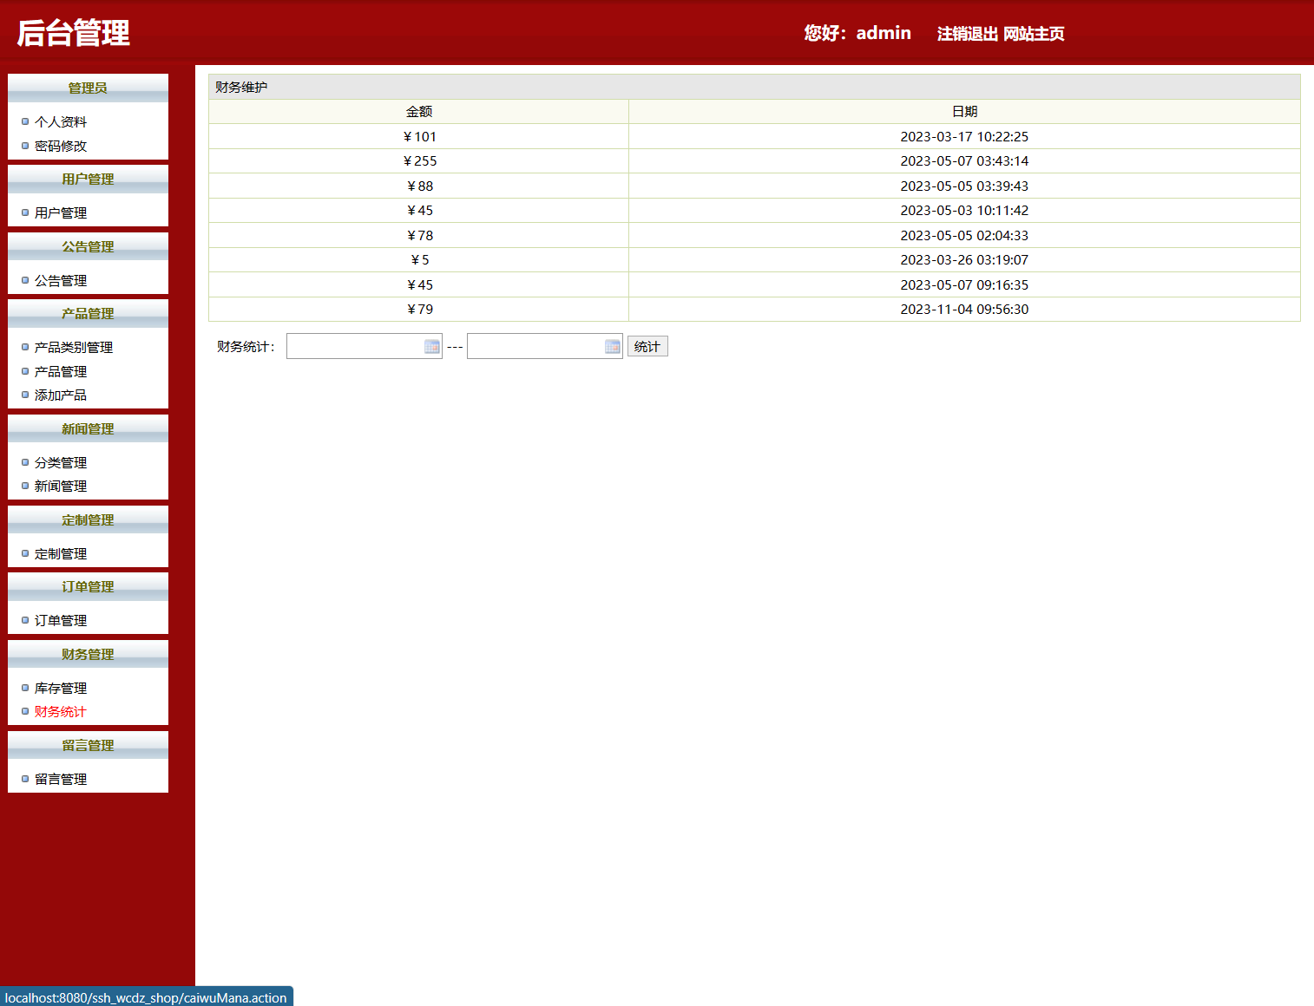Open the 公告管理 sidebar link

point(61,281)
